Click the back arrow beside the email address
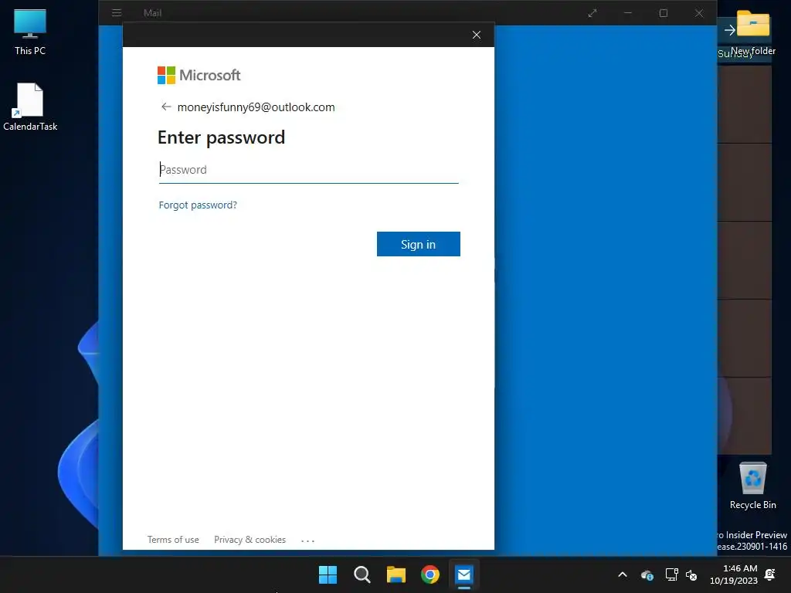This screenshot has height=593, width=791. tap(166, 107)
